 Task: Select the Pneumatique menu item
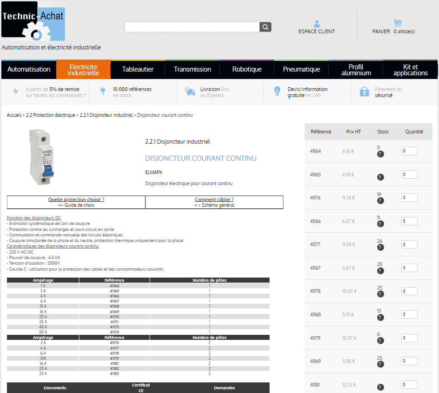point(301,69)
